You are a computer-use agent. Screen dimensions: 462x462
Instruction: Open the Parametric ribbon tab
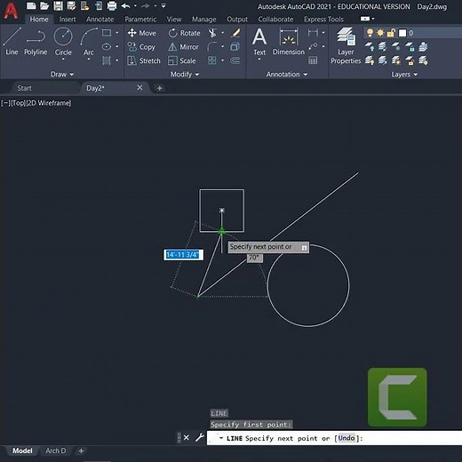point(140,20)
